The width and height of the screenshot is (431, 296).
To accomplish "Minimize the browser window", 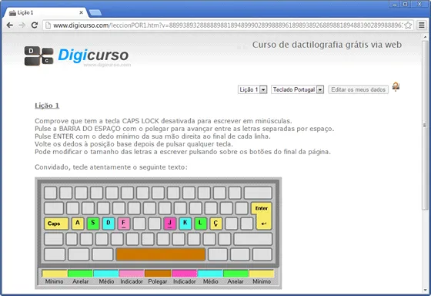I will click(394, 4).
